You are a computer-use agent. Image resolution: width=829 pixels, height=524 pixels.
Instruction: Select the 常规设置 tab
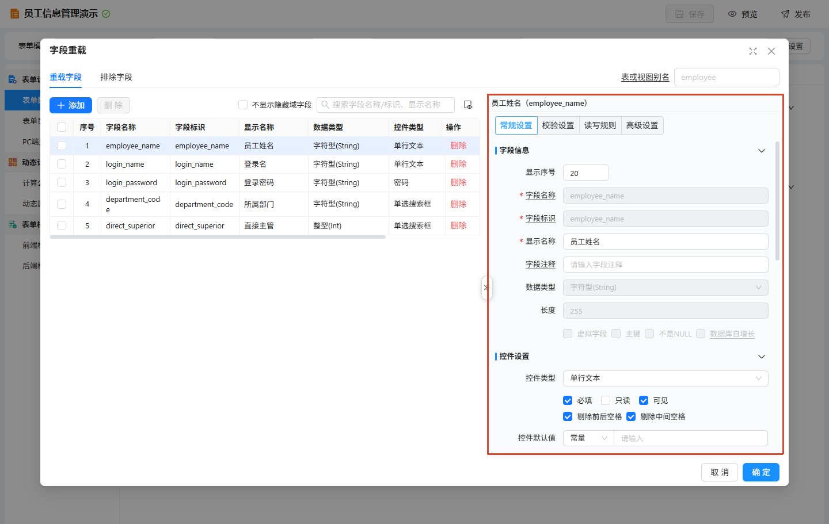click(516, 125)
